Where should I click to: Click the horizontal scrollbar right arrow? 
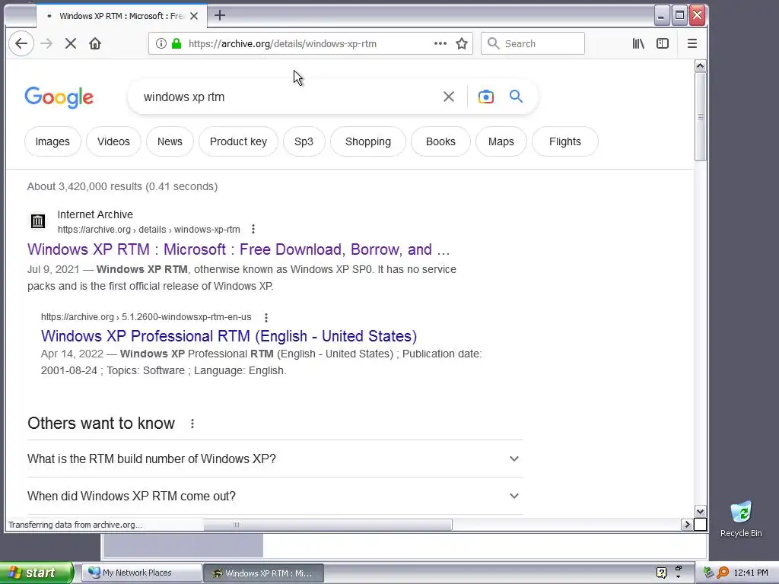point(687,525)
